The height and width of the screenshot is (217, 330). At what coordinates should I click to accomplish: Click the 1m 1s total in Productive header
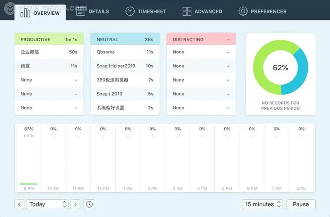point(71,39)
